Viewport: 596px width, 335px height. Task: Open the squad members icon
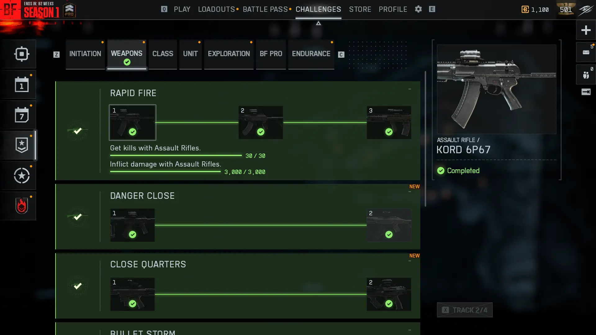coord(586,75)
